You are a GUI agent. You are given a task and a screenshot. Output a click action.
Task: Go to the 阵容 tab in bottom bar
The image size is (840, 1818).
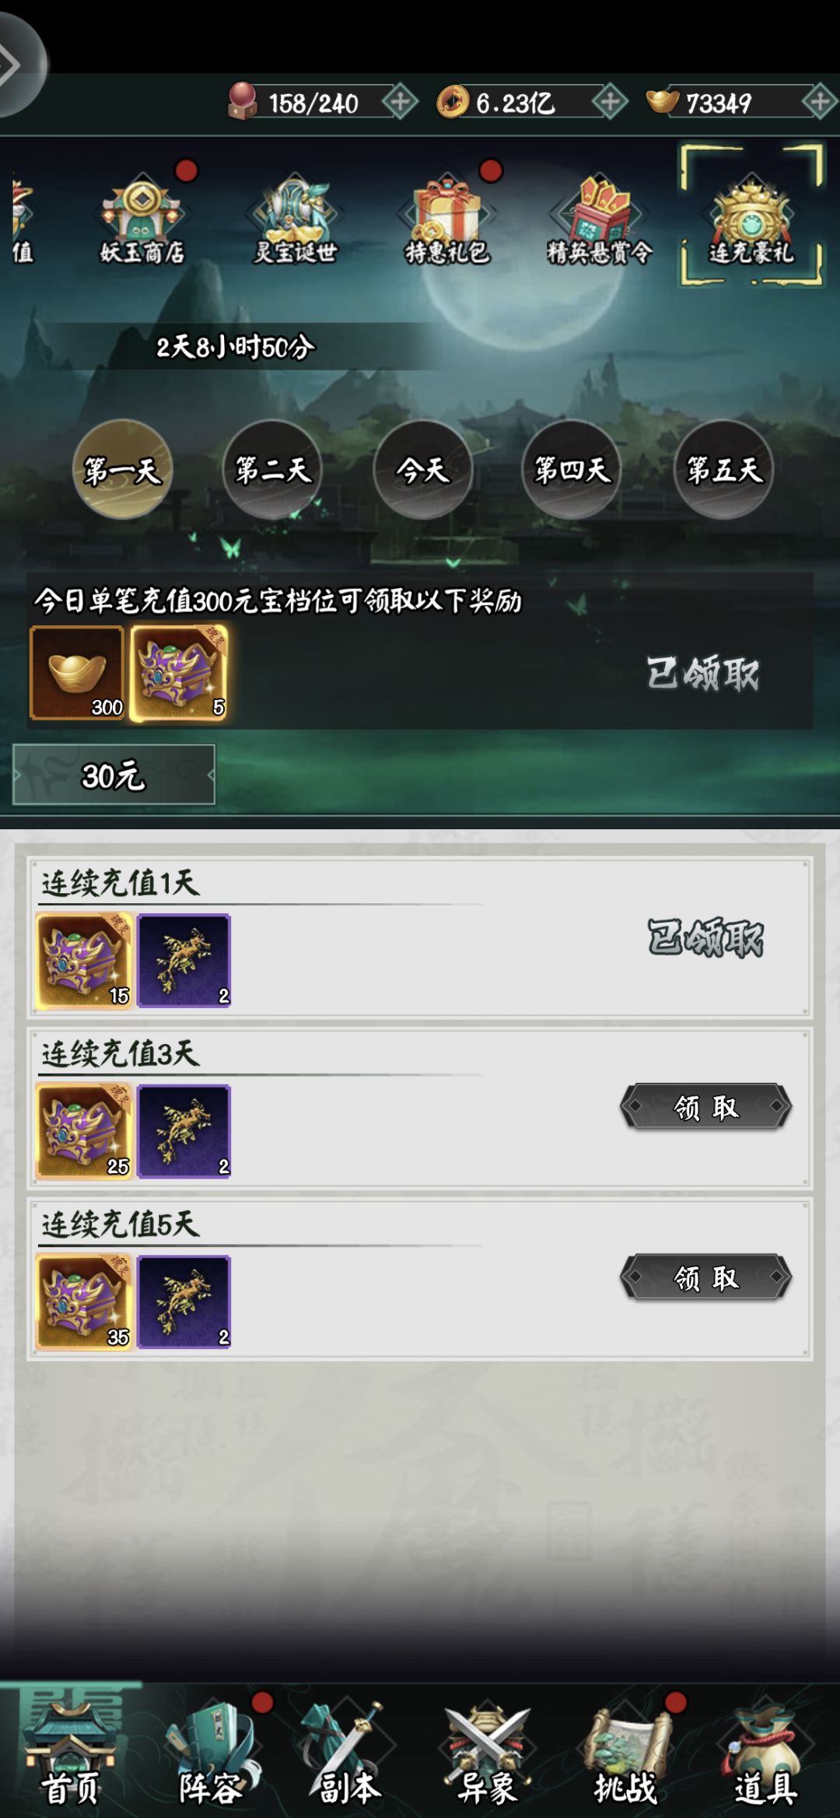(x=211, y=1754)
